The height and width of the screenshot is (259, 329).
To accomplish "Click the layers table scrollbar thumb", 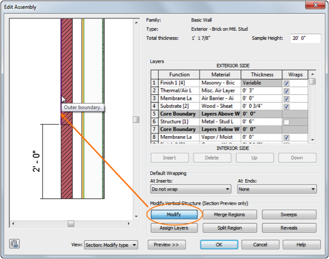I will click(x=312, y=81).
